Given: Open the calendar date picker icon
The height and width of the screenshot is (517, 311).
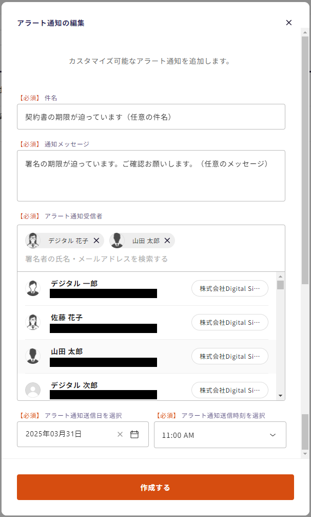Looking at the screenshot, I should pyautogui.click(x=134, y=434).
